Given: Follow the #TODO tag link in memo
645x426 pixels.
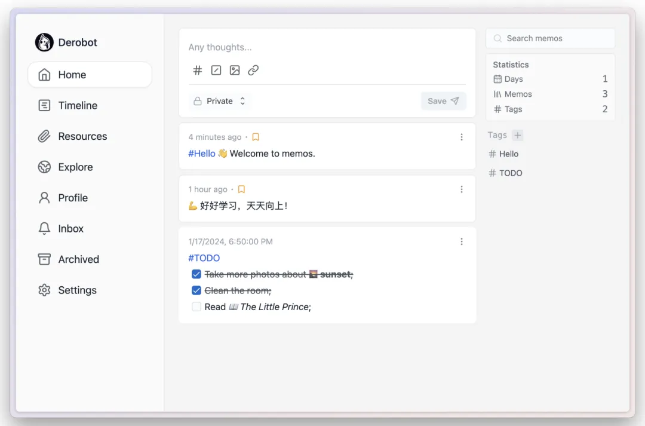Looking at the screenshot, I should pyautogui.click(x=204, y=258).
